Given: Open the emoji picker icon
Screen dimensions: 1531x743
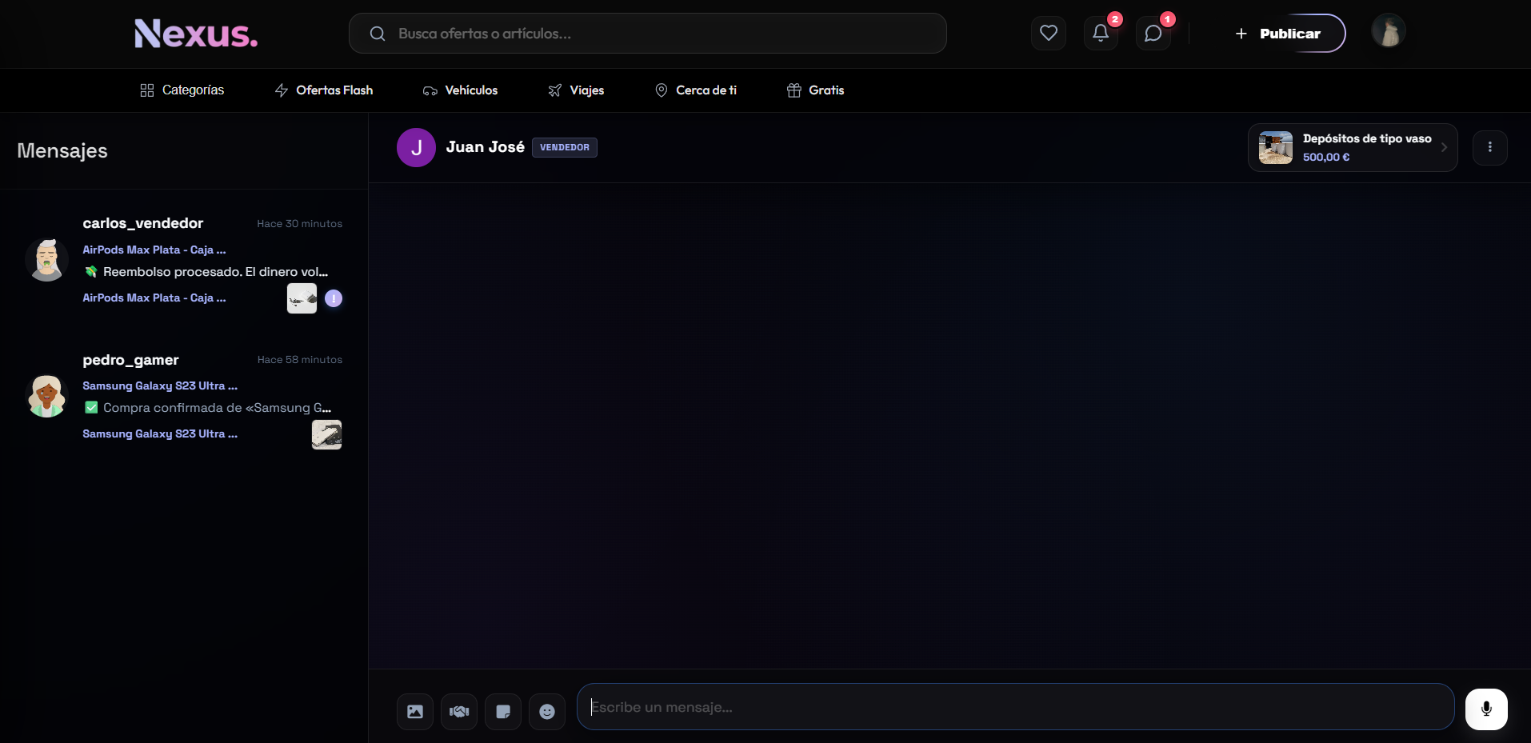Looking at the screenshot, I should (x=547, y=711).
